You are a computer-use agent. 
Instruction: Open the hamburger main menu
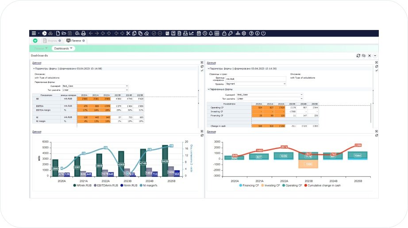click(34, 33)
